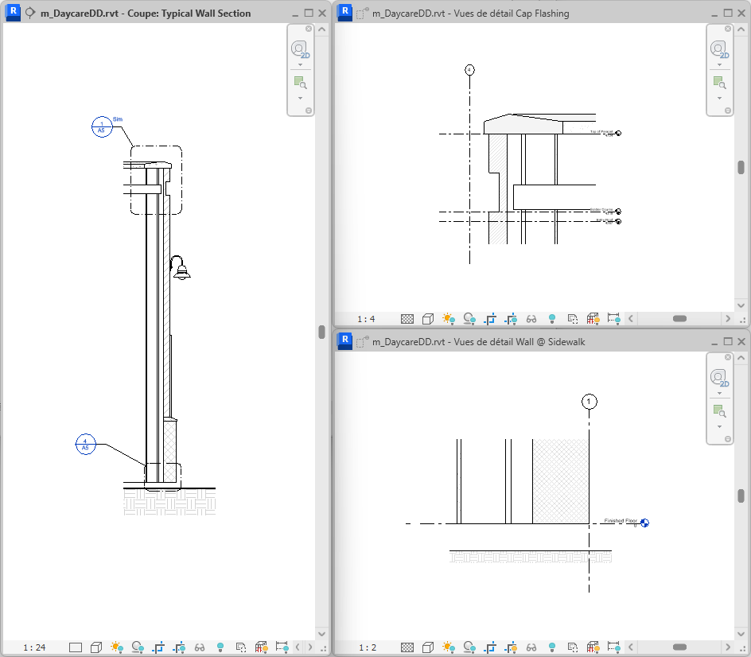This screenshot has height=657, width=751.
Task: Toggle shadows in Wall @ Sidewalk view
Action: [469, 647]
